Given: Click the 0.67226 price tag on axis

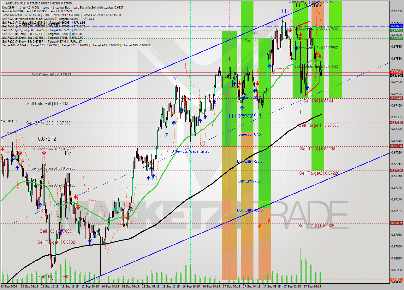Looking at the screenshot, I should pyautogui.click(x=396, y=171).
